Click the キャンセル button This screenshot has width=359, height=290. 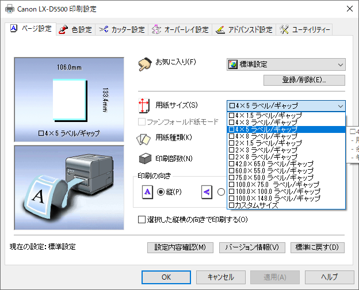click(x=221, y=277)
